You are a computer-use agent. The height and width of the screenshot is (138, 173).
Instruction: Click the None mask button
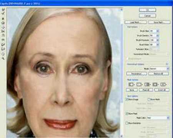132,90
